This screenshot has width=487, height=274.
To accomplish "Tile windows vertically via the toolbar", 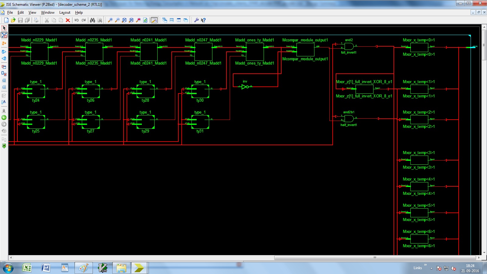I will 179,20.
